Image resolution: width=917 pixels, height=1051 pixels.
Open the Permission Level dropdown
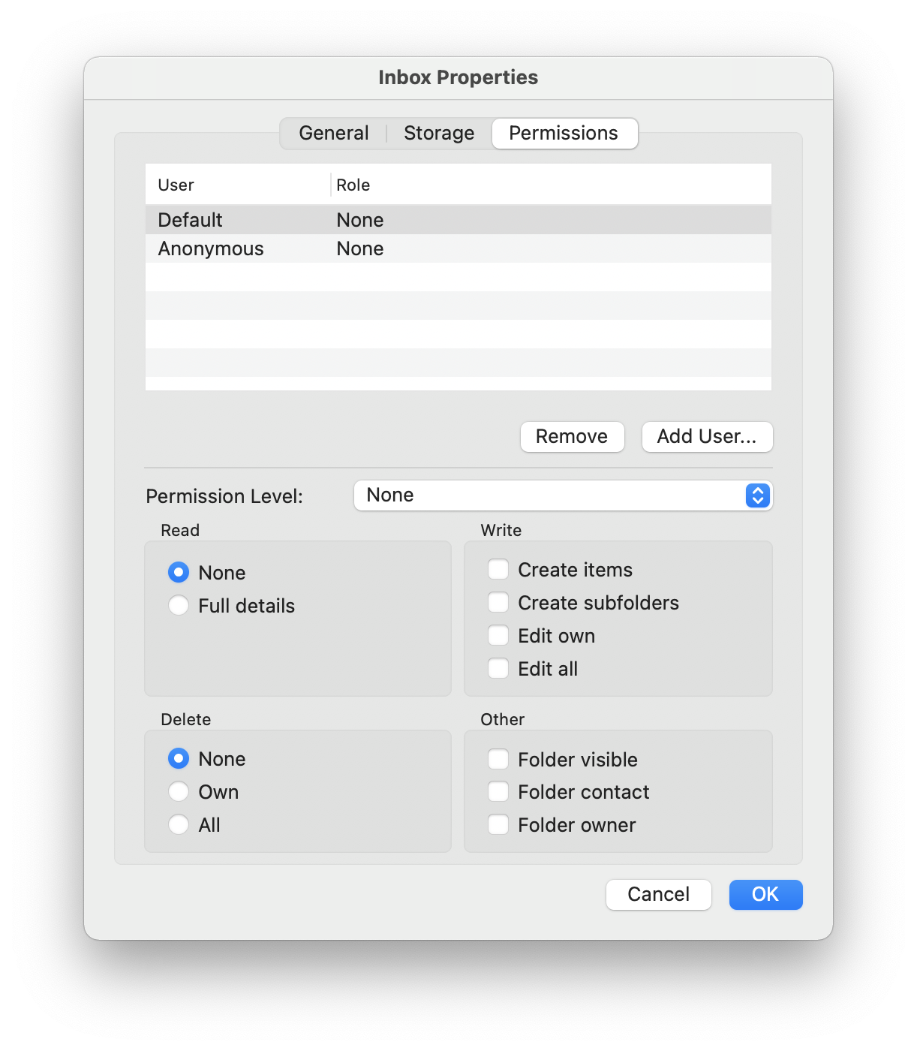tap(563, 495)
